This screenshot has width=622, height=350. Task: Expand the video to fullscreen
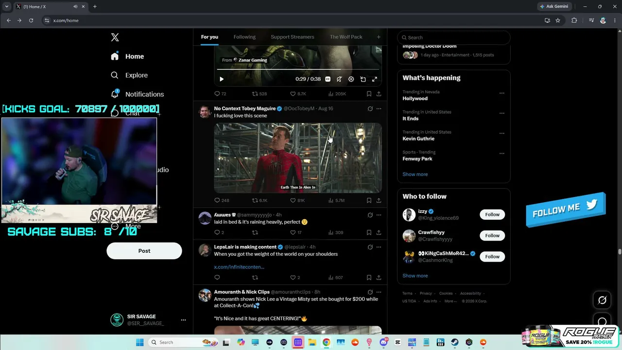coord(375,79)
